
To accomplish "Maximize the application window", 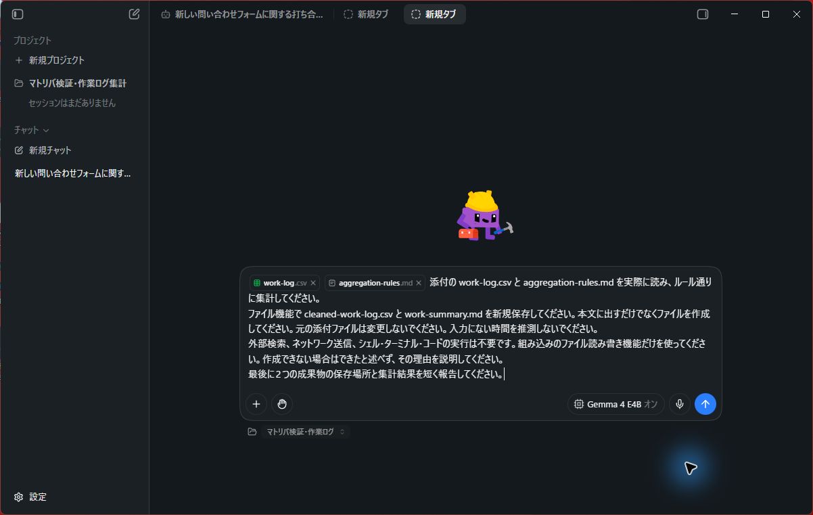I will click(x=766, y=14).
